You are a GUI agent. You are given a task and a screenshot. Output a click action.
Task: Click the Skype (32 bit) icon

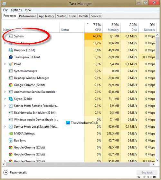pyautogui.click(x=11, y=99)
